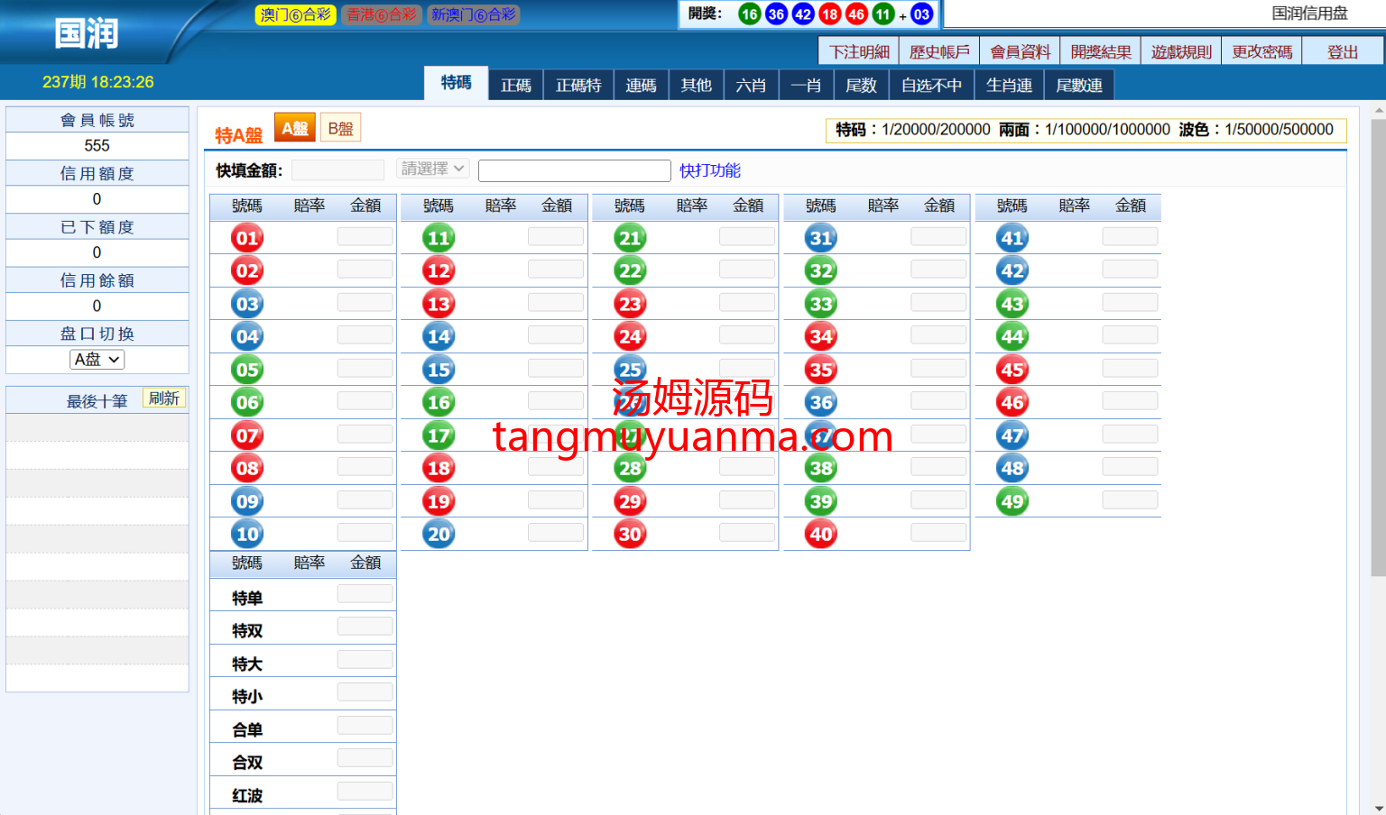Screen dimensions: 1386x815
Task: Click the blue number 20 ball
Action: tap(439, 534)
